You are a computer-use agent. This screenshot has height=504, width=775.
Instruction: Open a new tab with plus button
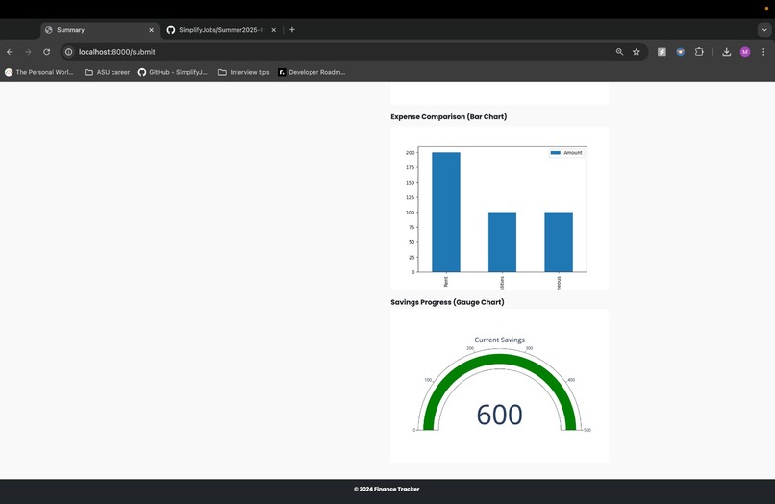pos(292,30)
